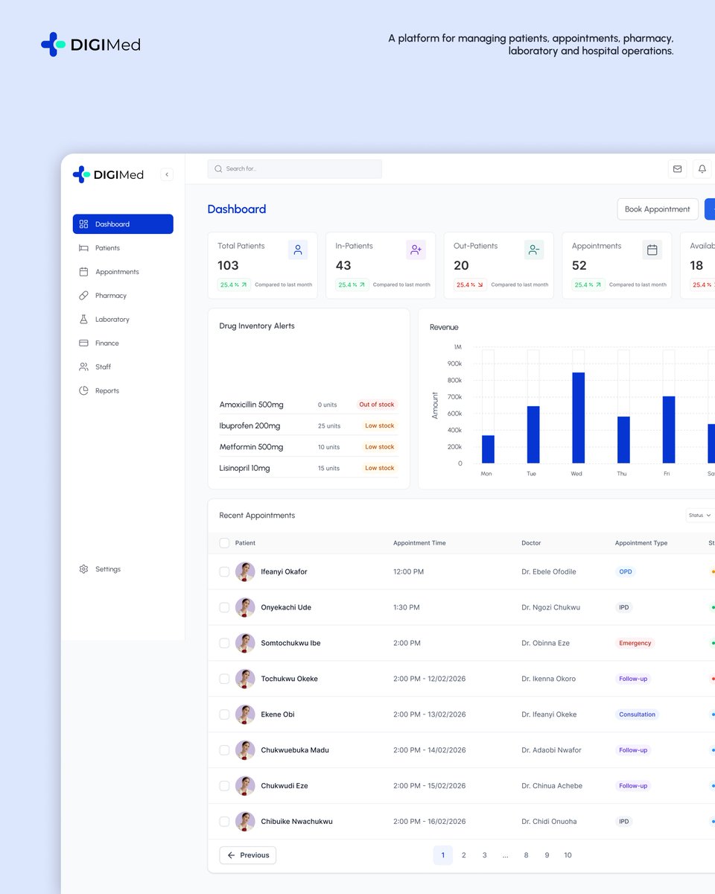Screen dimensions: 715x894
Task: Click into the Search for... field
Action: [295, 169]
